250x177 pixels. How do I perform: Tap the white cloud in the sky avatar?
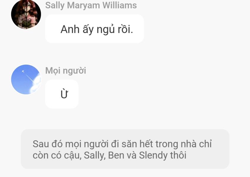click(36, 84)
